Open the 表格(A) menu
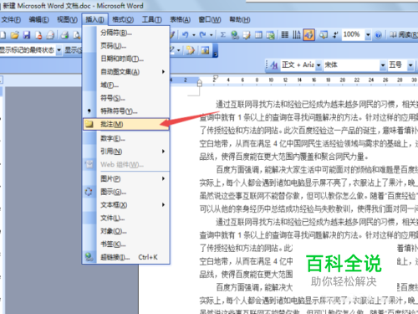Image resolution: width=418 pixels, height=314 pixels. pos(181,19)
